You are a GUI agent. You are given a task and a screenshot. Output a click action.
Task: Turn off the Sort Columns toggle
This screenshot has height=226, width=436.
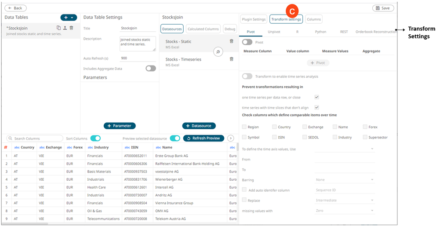pyautogui.click(x=95, y=139)
